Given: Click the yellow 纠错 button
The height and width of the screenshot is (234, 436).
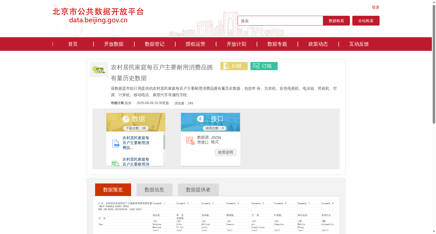Looking at the screenshot, I should [234, 66].
